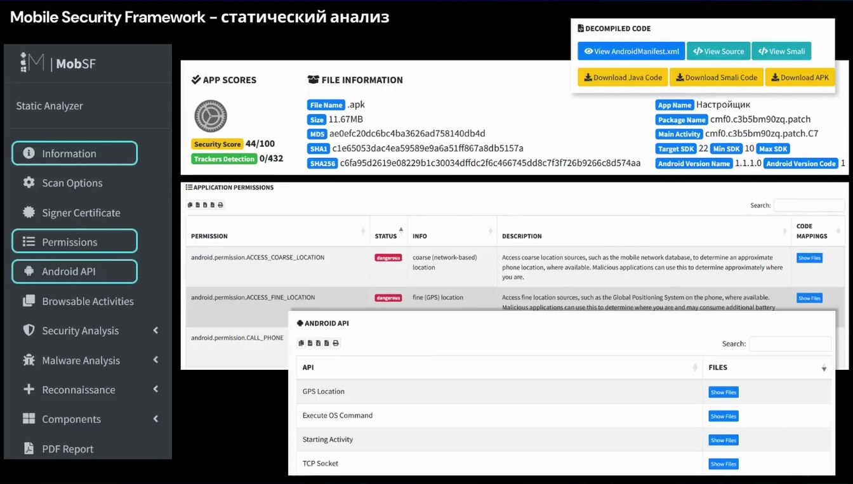Expand the Security Analysis chevron
The image size is (853, 484).
(x=155, y=330)
